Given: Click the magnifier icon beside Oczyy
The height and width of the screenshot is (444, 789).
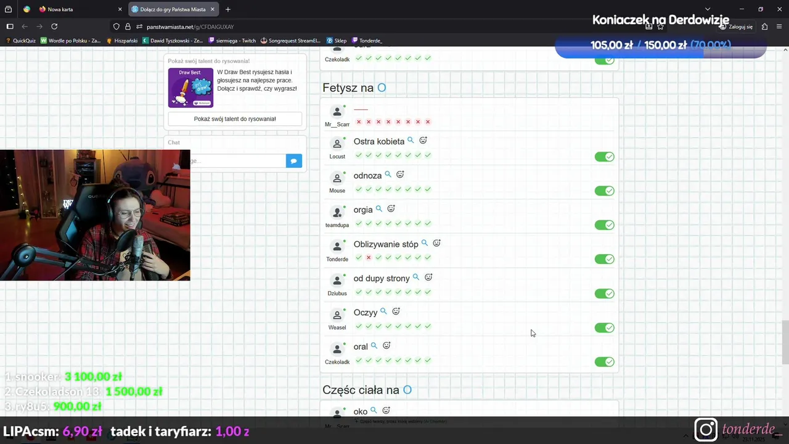Looking at the screenshot, I should [383, 311].
